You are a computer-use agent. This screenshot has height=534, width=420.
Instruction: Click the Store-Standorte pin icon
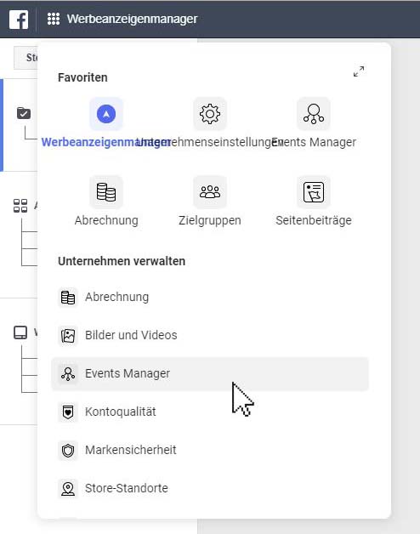[68, 489]
